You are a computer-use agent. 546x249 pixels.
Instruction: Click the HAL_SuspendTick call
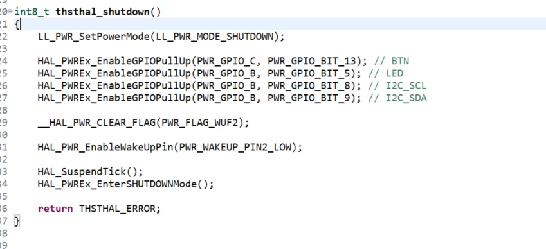[82, 172]
